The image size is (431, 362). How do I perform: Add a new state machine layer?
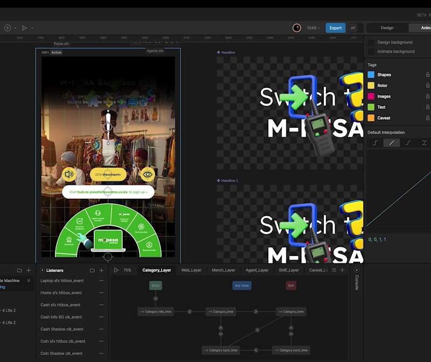342,270
